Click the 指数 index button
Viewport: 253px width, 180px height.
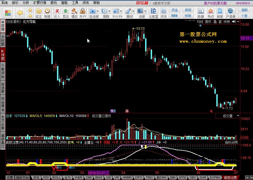point(244,10)
